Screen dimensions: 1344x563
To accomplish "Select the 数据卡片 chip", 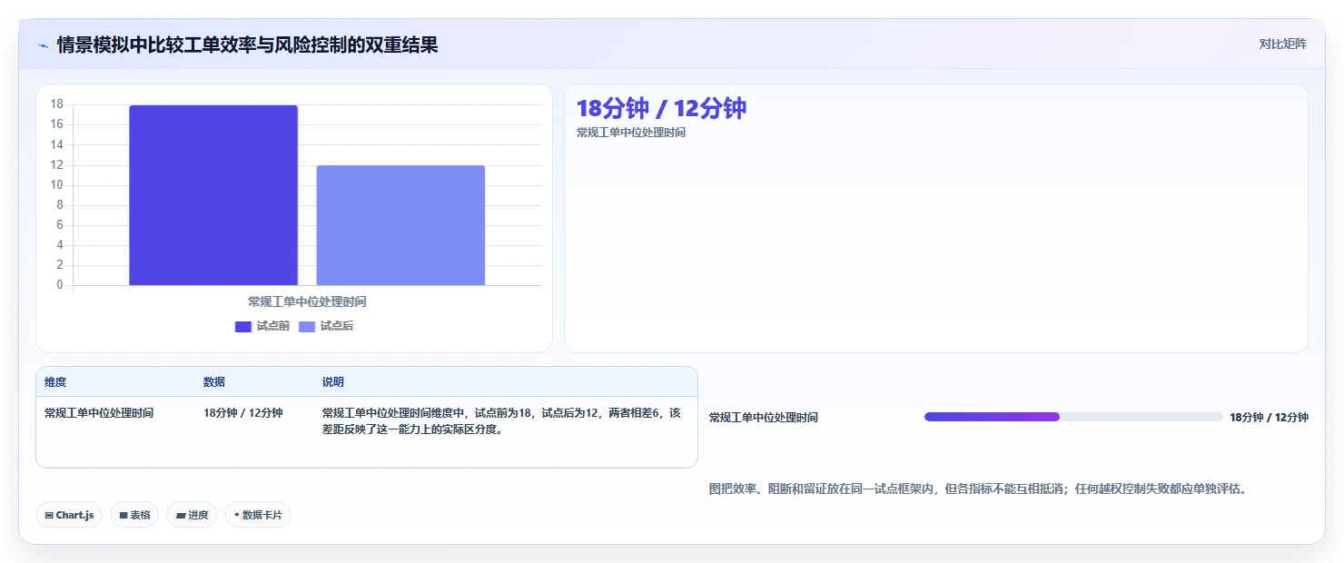I will (x=258, y=515).
